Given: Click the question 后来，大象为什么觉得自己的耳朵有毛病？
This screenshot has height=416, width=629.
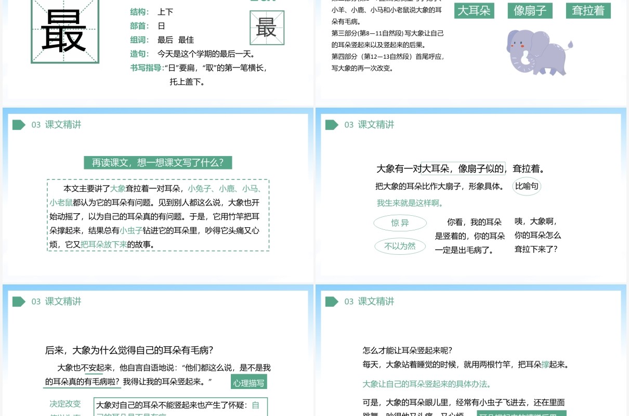Looking at the screenshot, I should click(x=129, y=350).
